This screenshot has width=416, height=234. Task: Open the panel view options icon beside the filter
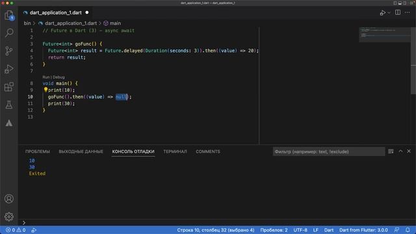point(391,151)
